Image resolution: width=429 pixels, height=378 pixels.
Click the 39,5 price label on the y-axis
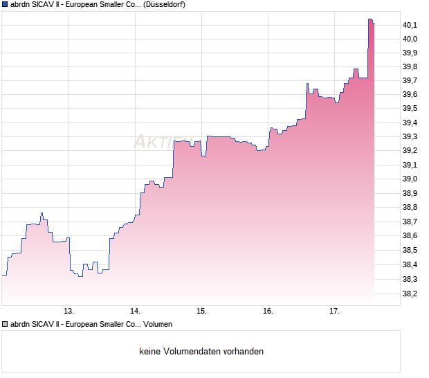point(410,109)
